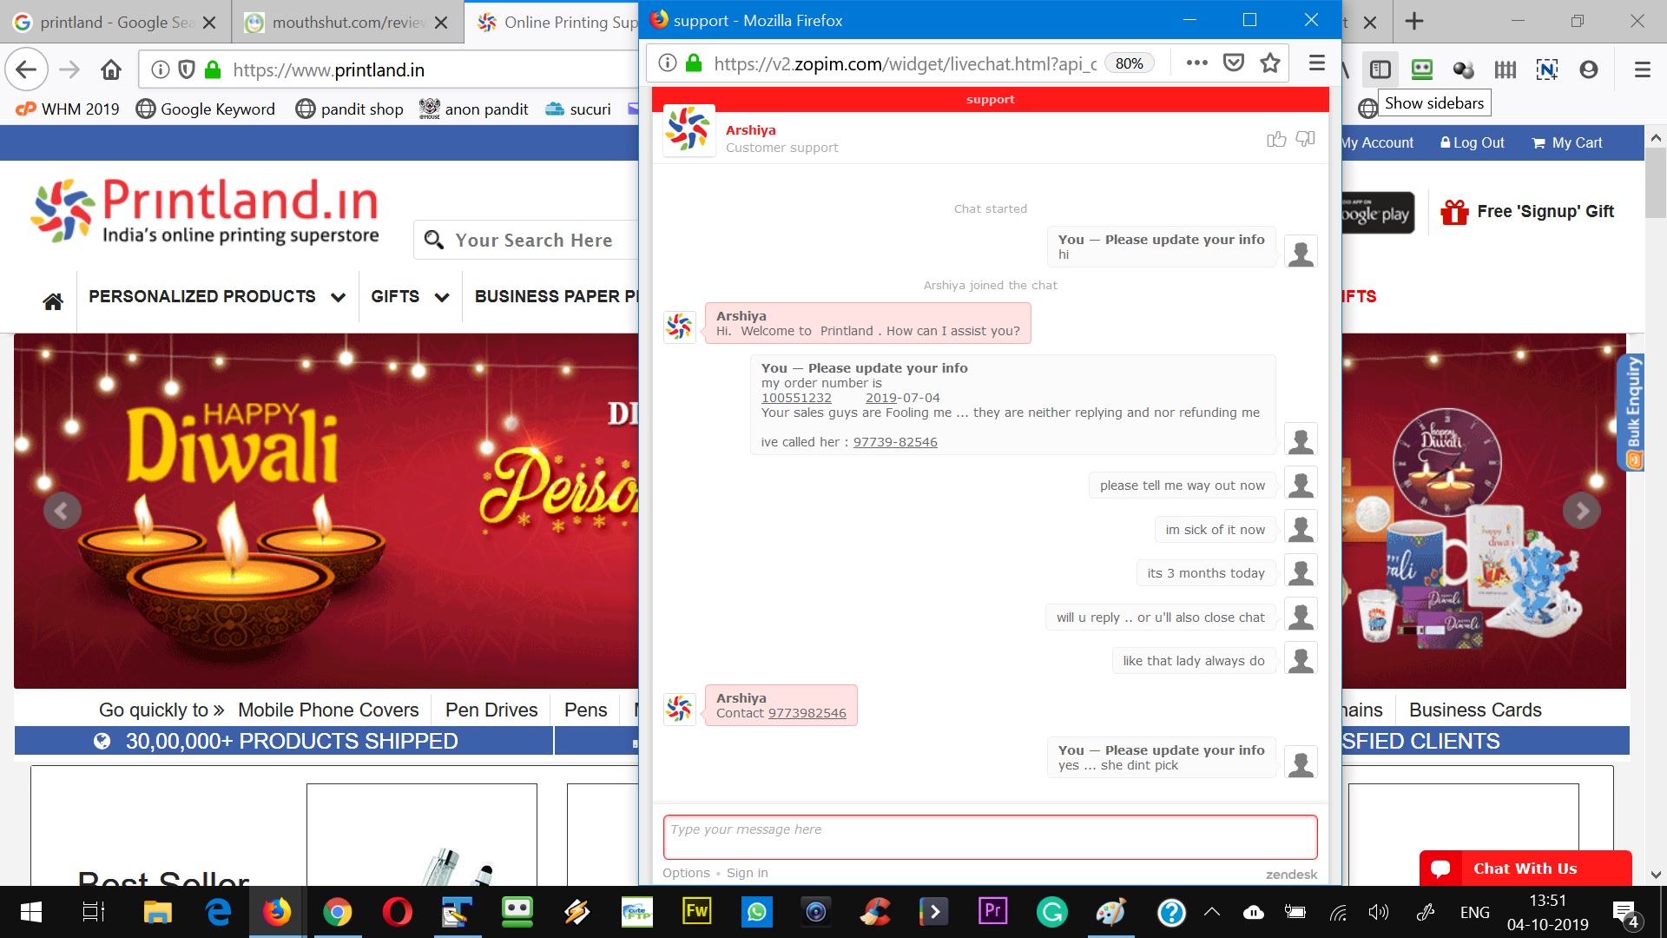This screenshot has height=938, width=1667.
Task: Click the Chat With Us button
Action: [x=1525, y=869]
